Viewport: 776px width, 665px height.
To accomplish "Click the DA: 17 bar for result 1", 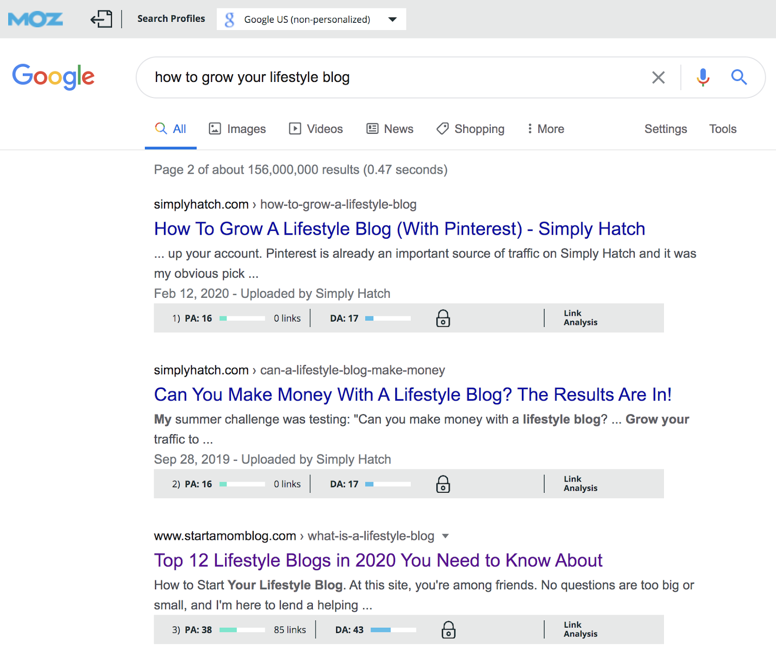I will click(388, 319).
